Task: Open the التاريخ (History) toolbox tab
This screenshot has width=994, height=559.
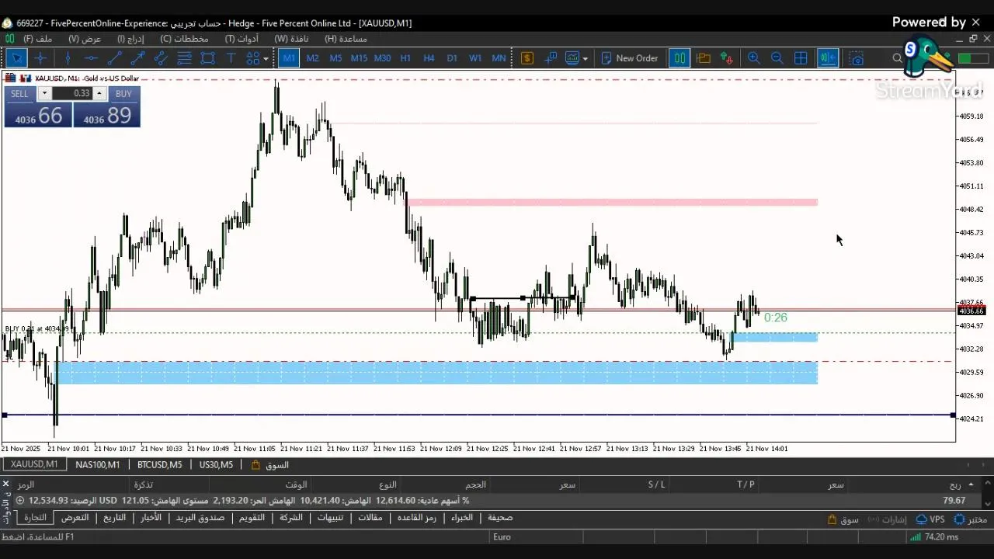Action: 115,517
